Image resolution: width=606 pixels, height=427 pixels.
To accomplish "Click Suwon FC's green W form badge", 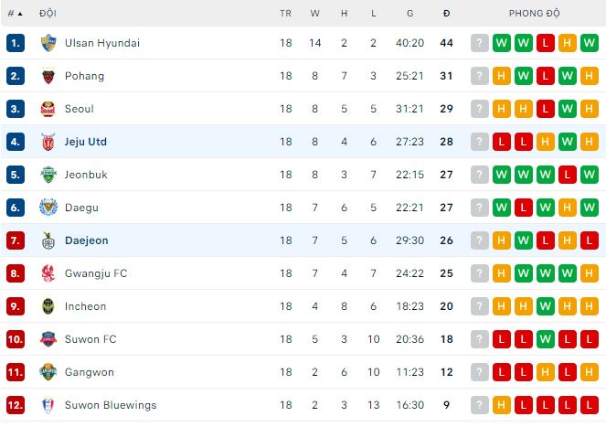I will pyautogui.click(x=546, y=339).
